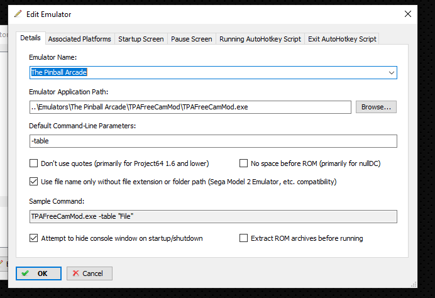The image size is (435, 298).
Task: Enable Extract ROM archives before running
Action: pyautogui.click(x=243, y=238)
